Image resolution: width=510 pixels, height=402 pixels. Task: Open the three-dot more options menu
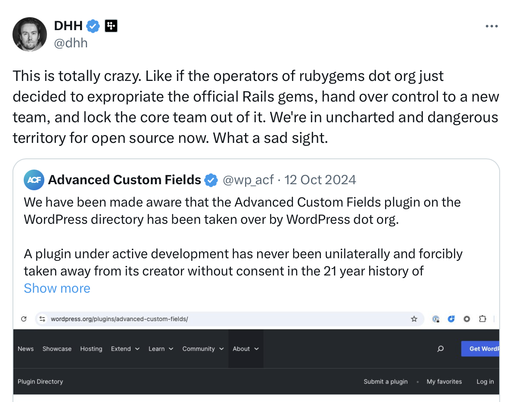[x=491, y=26]
